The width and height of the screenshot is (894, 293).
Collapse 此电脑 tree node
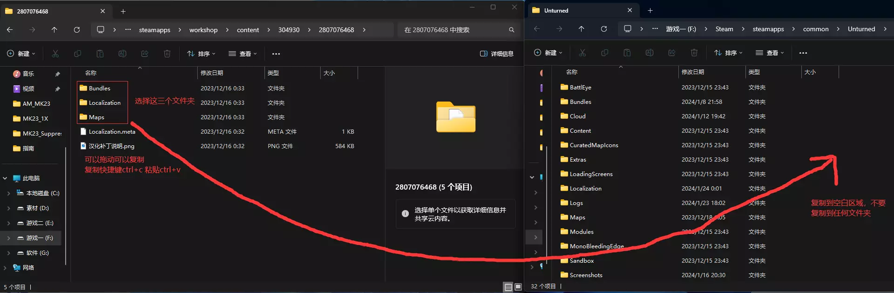5,178
